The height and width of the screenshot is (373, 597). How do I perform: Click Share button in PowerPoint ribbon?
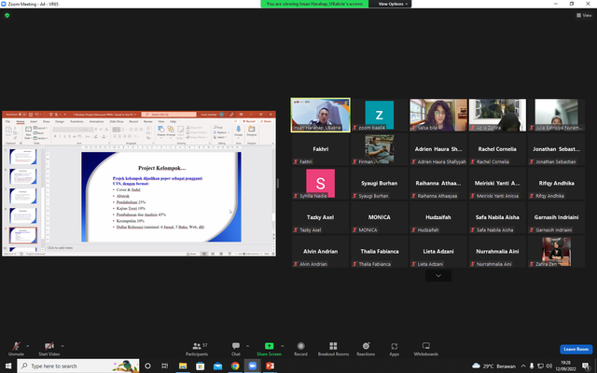pos(266,121)
